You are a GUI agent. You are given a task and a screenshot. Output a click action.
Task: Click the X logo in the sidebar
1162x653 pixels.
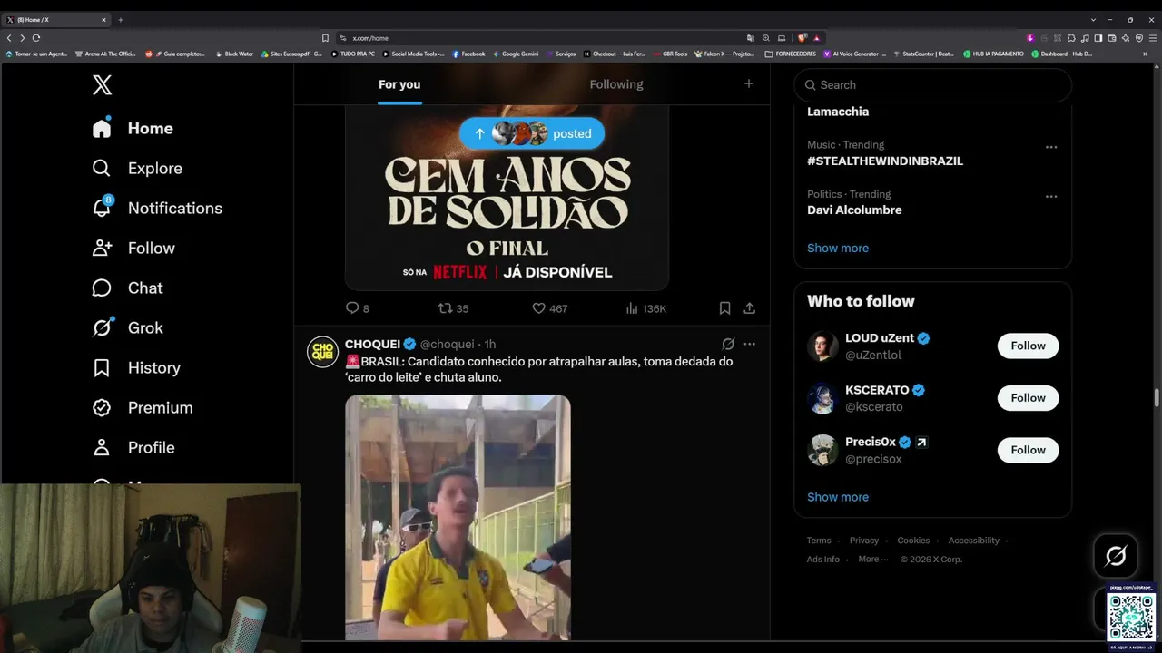tap(103, 85)
